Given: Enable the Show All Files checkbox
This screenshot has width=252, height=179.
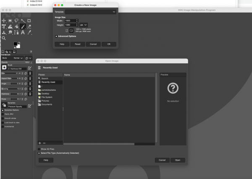Looking at the screenshot, I should coord(39,149).
